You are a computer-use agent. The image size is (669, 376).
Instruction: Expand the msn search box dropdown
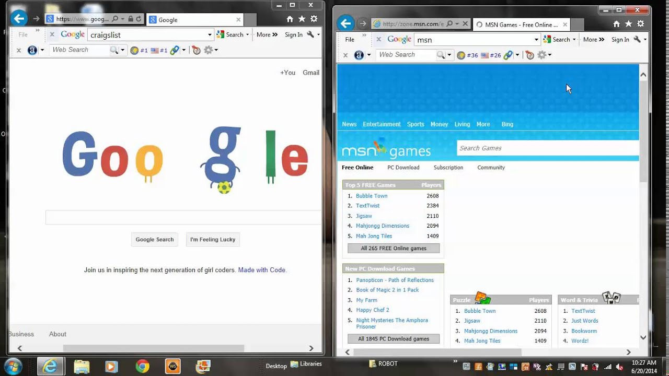[x=536, y=40]
